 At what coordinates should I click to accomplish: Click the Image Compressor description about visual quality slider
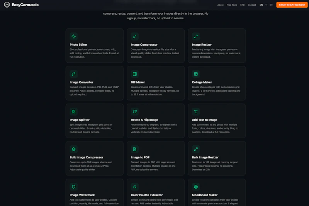(155, 53)
